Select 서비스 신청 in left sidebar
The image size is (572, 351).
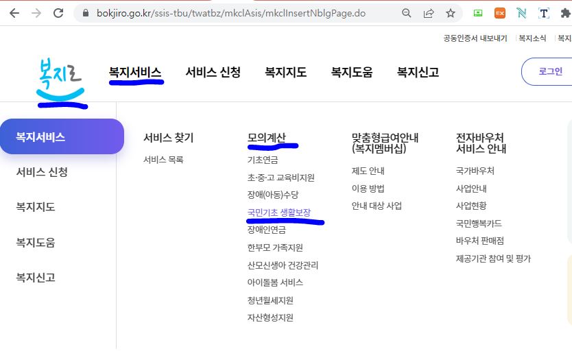pos(42,171)
